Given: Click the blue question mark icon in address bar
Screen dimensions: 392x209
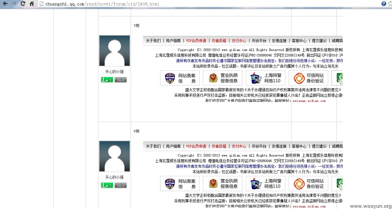Looking at the screenshot, I should click(384, 4).
